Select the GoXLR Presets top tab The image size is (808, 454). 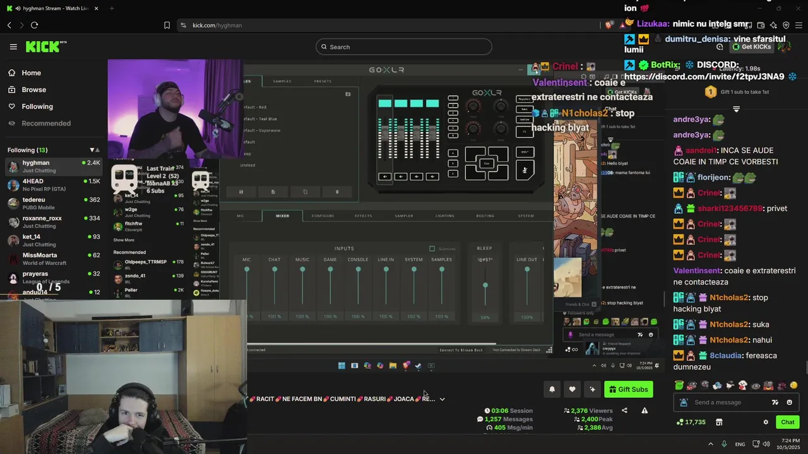pyautogui.click(x=322, y=81)
